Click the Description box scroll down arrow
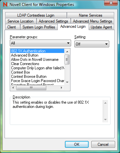The height and width of the screenshot is (153, 120). point(105,120)
